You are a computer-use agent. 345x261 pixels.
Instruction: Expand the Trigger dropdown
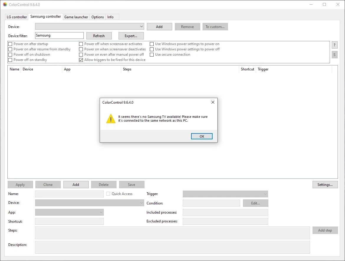click(x=225, y=194)
